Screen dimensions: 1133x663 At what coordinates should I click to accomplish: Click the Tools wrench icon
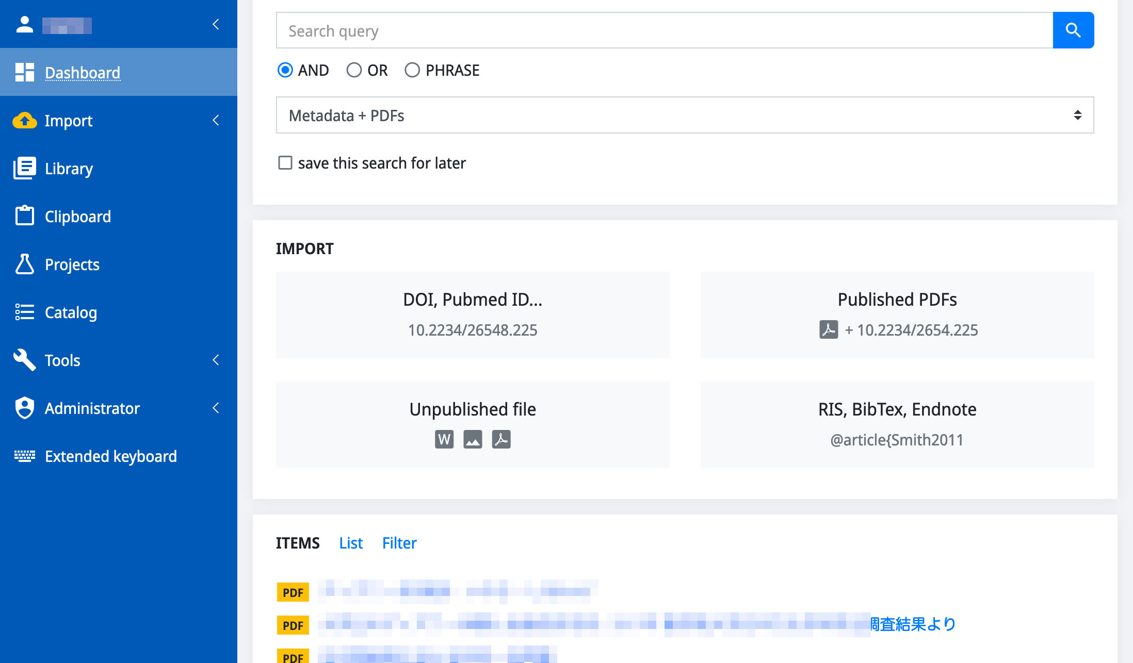(24, 360)
